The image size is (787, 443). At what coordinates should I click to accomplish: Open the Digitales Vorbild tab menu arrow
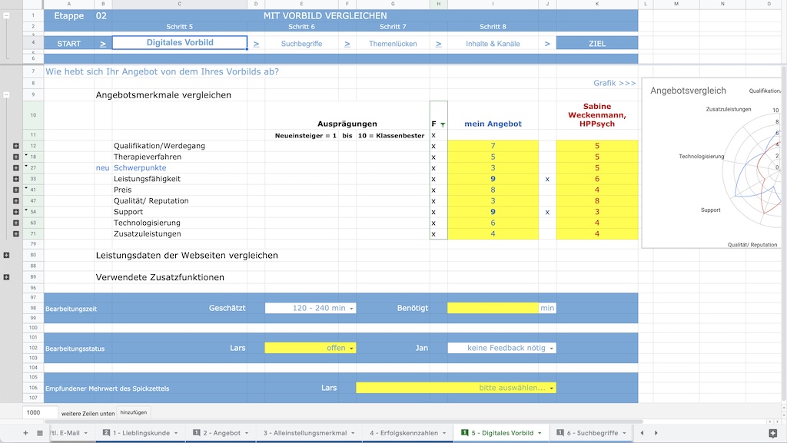pyautogui.click(x=540, y=433)
